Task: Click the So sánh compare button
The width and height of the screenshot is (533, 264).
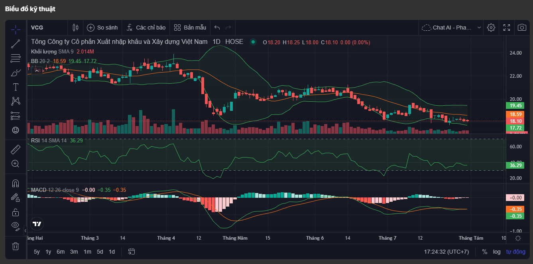Action: [102, 28]
